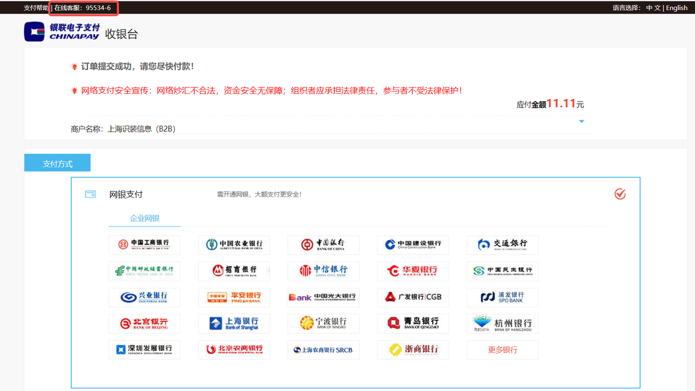Pick Zheshang Bank (浙商银行) logo

click(x=413, y=350)
